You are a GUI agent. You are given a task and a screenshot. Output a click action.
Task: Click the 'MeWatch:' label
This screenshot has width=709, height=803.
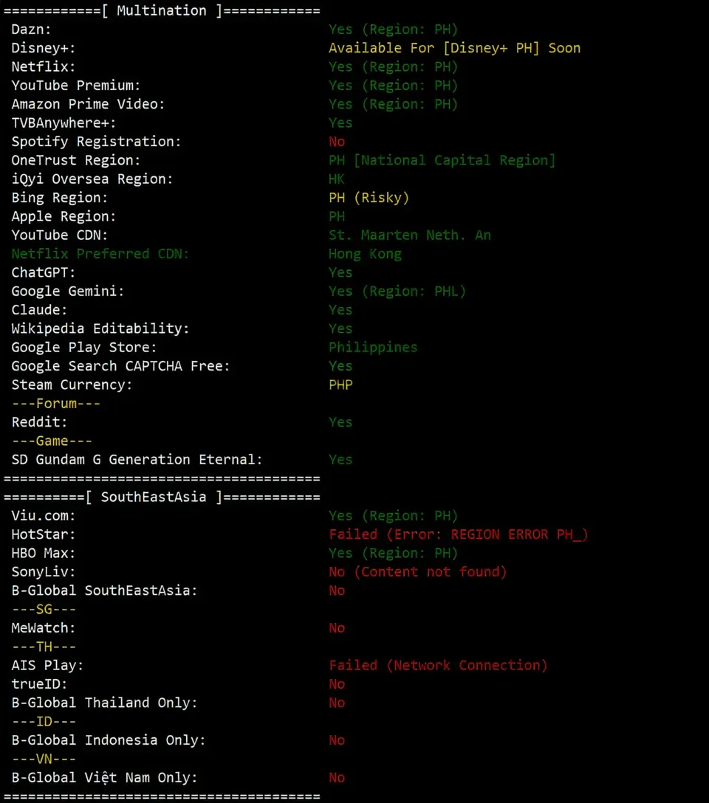44,628
